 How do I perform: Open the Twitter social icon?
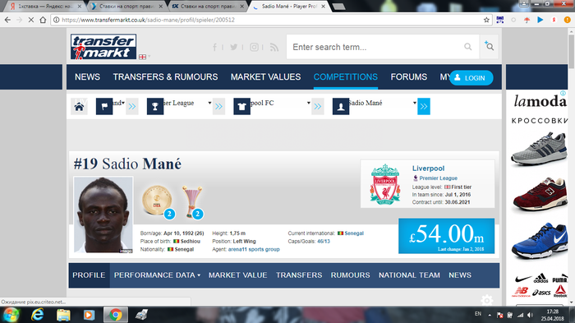pos(233,47)
